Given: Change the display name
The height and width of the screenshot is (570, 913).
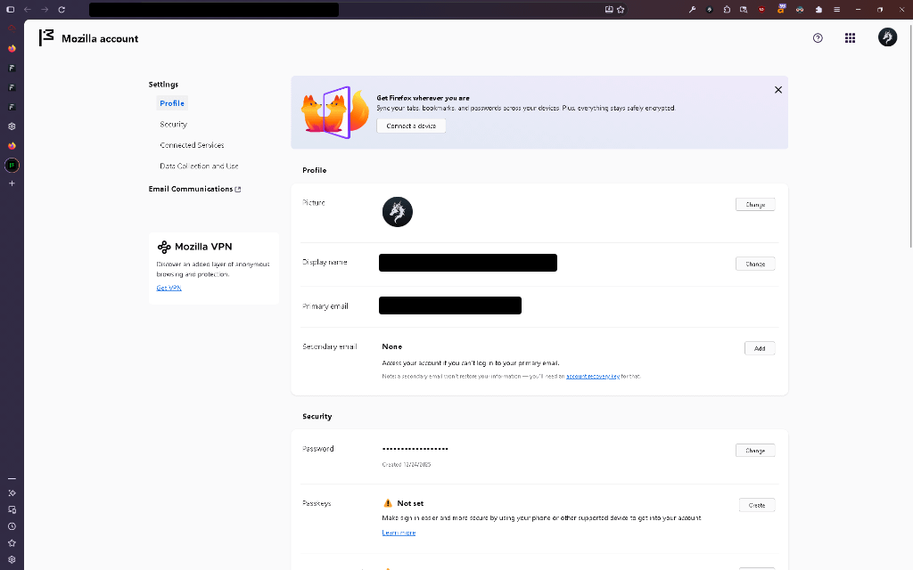Looking at the screenshot, I should pos(755,264).
